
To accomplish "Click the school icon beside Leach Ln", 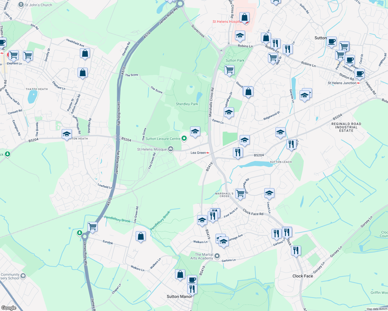I will tap(269, 193).
